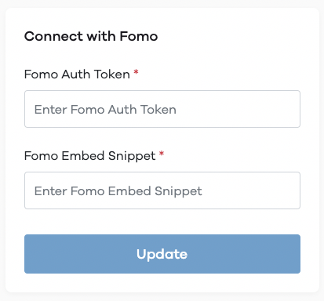
Task: Place cursor in the Auth Token text box
Action: pos(162,109)
